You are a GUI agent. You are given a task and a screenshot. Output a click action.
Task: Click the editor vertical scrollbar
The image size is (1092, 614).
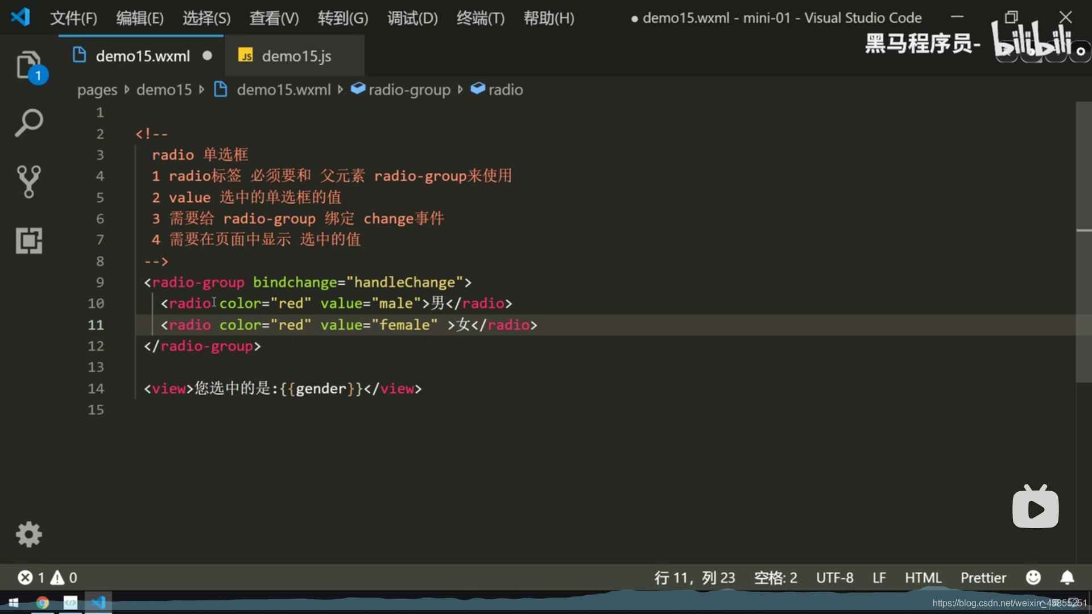coord(1083,242)
